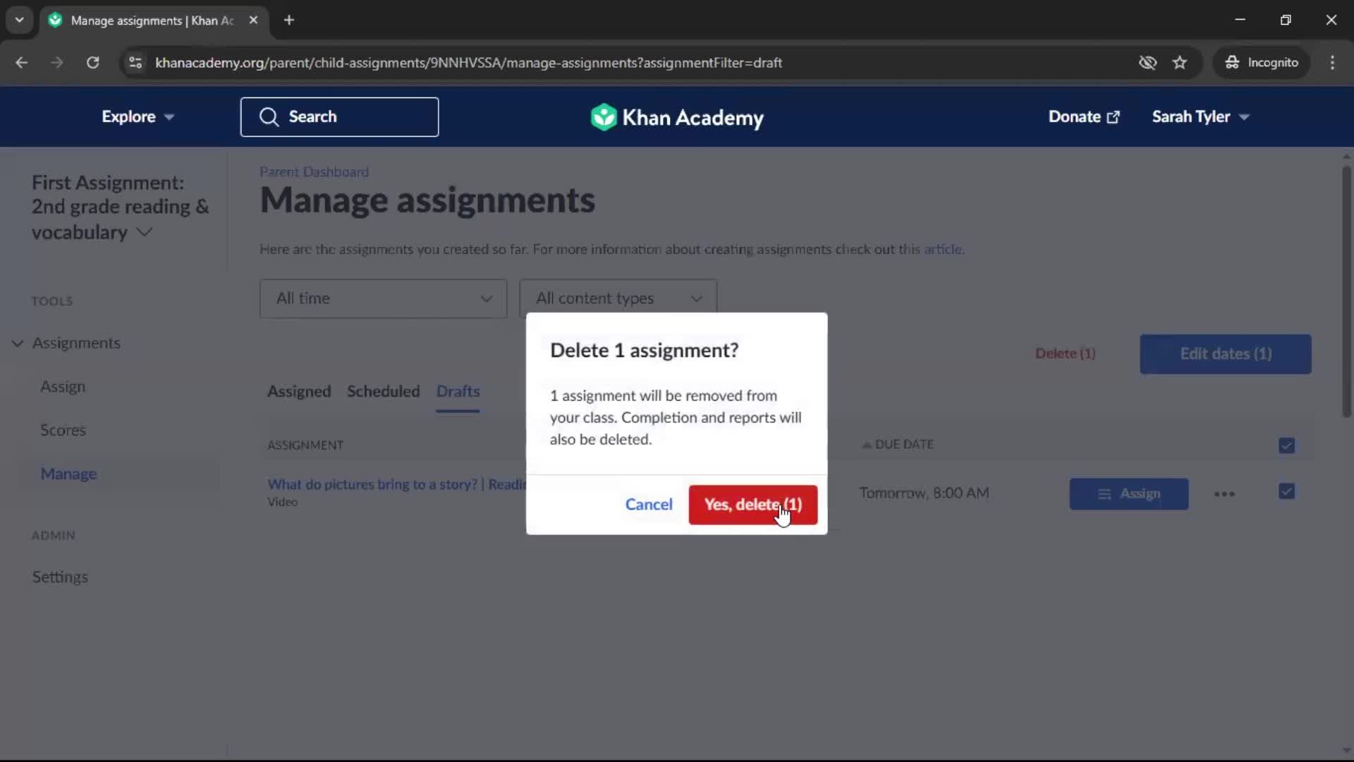
Task: Click the site information icon in address bar
Action: pyautogui.click(x=135, y=63)
